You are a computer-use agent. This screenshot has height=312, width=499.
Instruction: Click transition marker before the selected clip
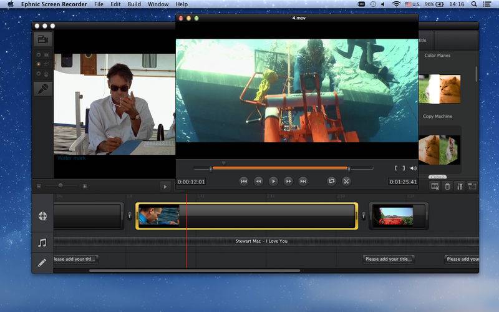[x=130, y=216]
